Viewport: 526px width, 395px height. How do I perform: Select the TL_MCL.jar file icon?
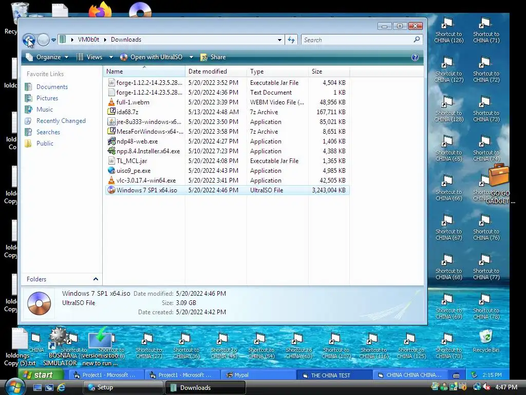pos(111,161)
